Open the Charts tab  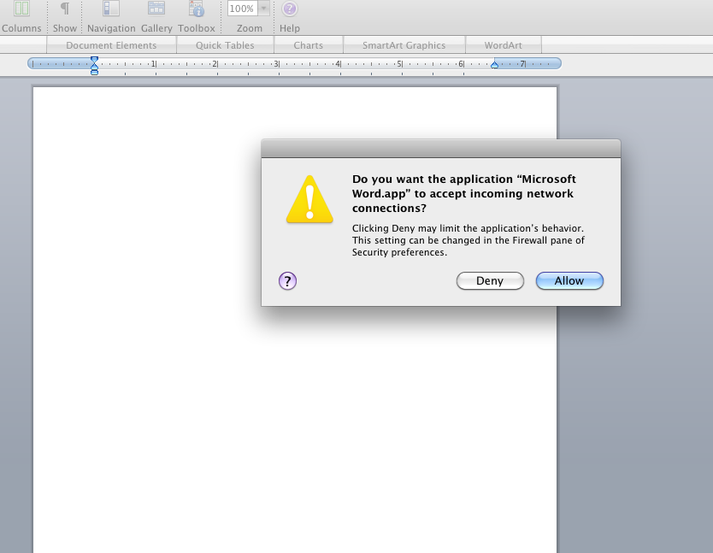coord(309,45)
